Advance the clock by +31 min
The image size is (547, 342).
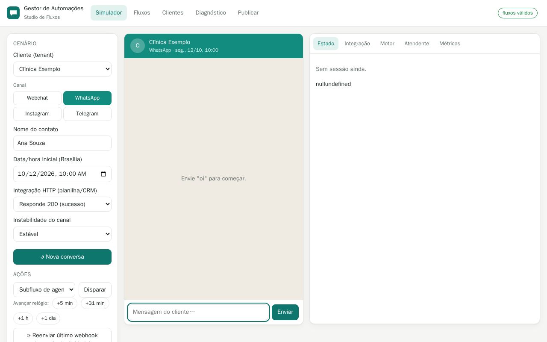tap(95, 304)
